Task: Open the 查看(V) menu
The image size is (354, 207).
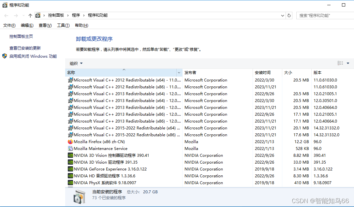Action: pos(45,25)
